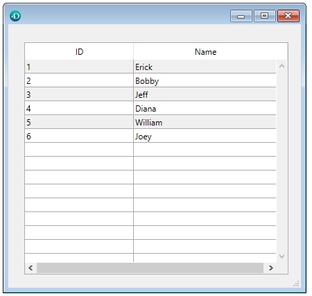Select the Bobby name cell
The width and height of the screenshot is (312, 296).
(205, 80)
